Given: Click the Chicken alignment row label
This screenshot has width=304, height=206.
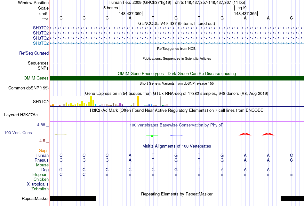Looking at the screenshot, I should point(41,179).
